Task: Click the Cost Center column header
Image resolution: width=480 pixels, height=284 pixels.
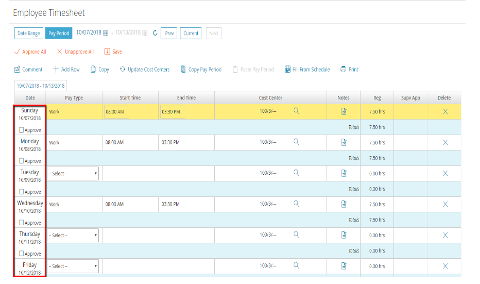Action: [270, 98]
